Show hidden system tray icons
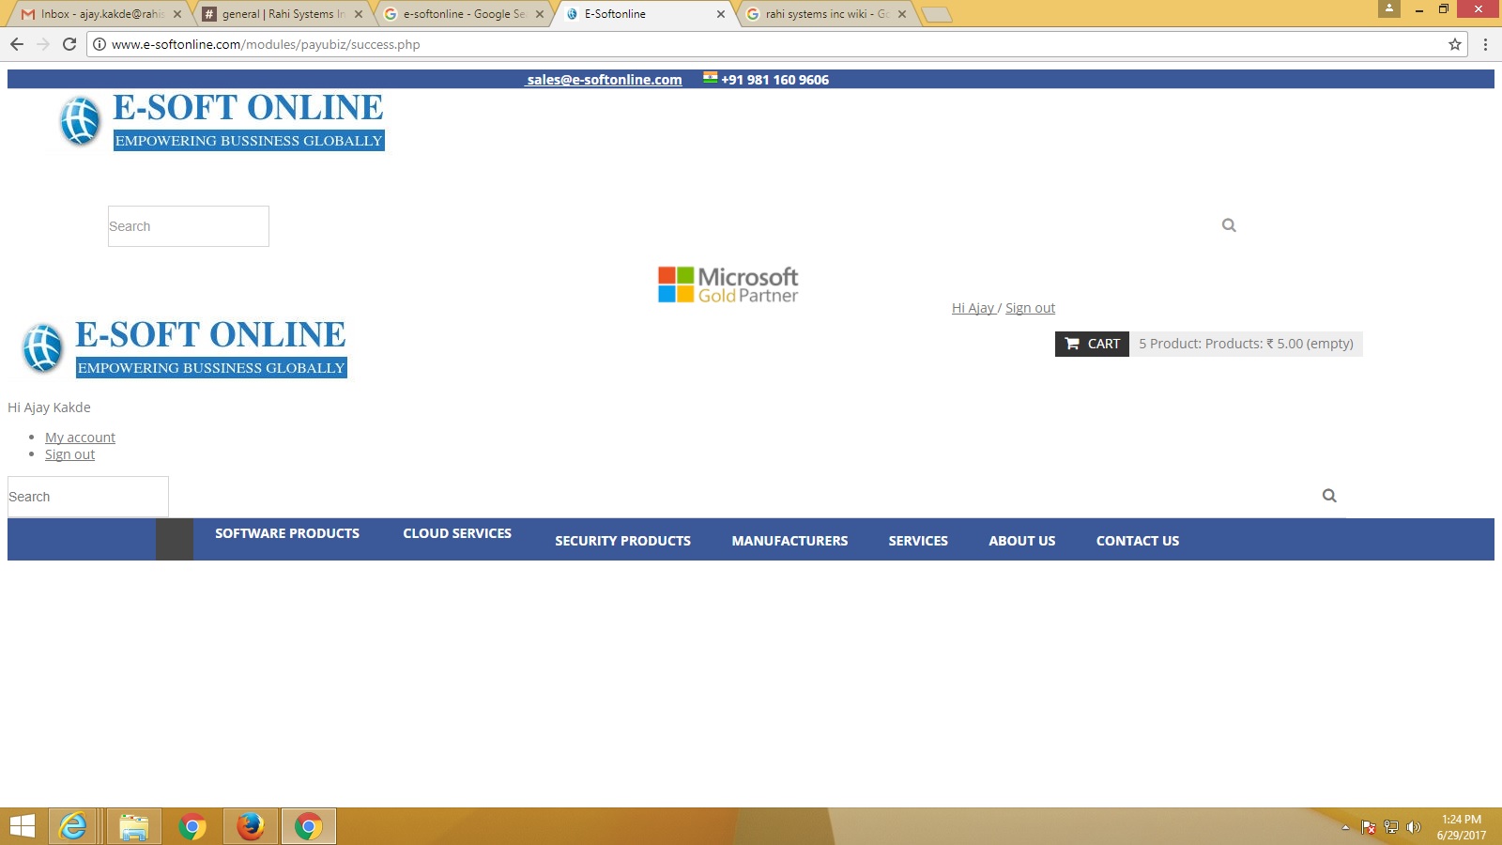 pos(1345,827)
